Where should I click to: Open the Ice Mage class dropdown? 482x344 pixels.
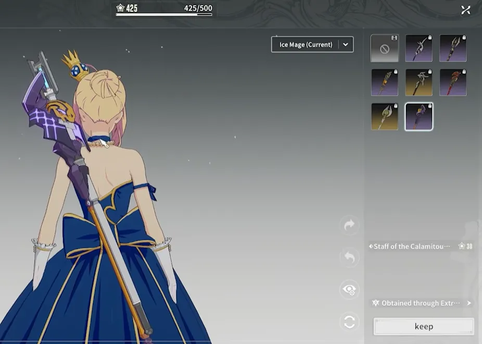point(306,45)
